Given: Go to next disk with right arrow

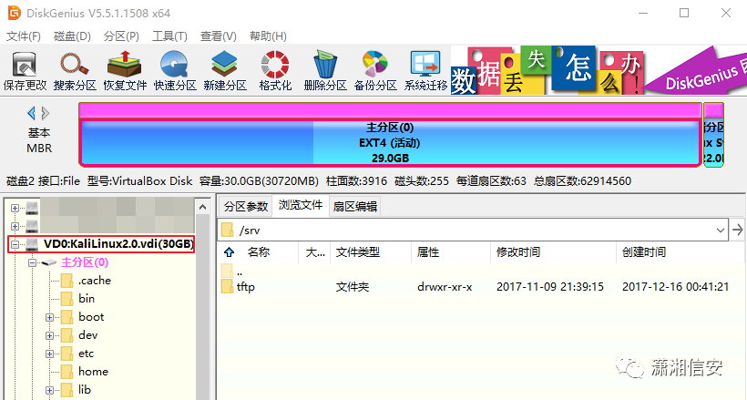Looking at the screenshot, I should pos(46,113).
